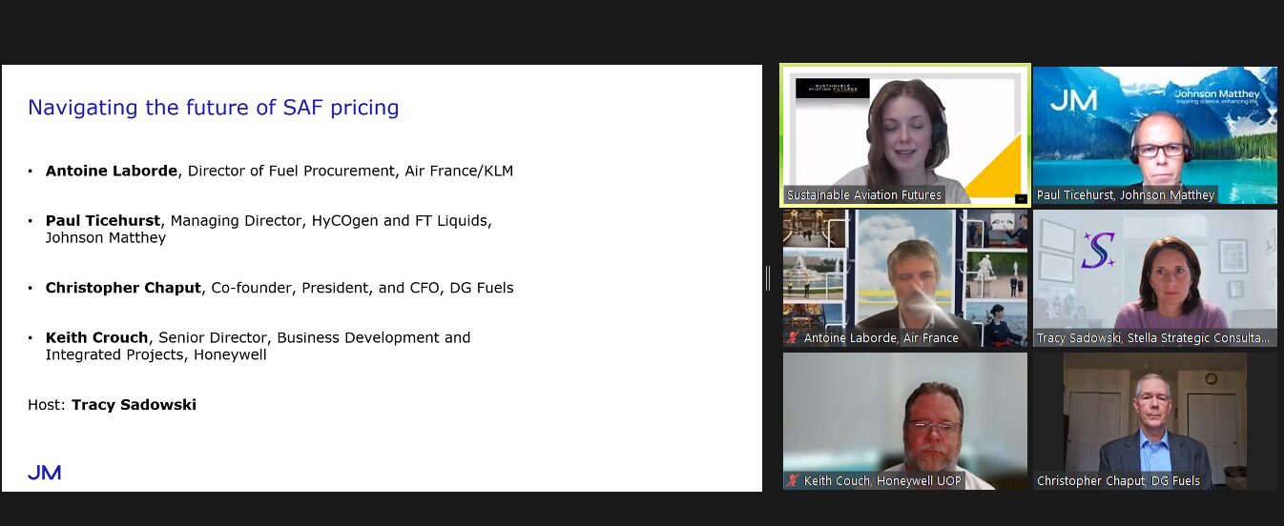This screenshot has height=526, width=1284.
Task: Click the divider handle between slide and gallery
Action: pyautogui.click(x=768, y=278)
